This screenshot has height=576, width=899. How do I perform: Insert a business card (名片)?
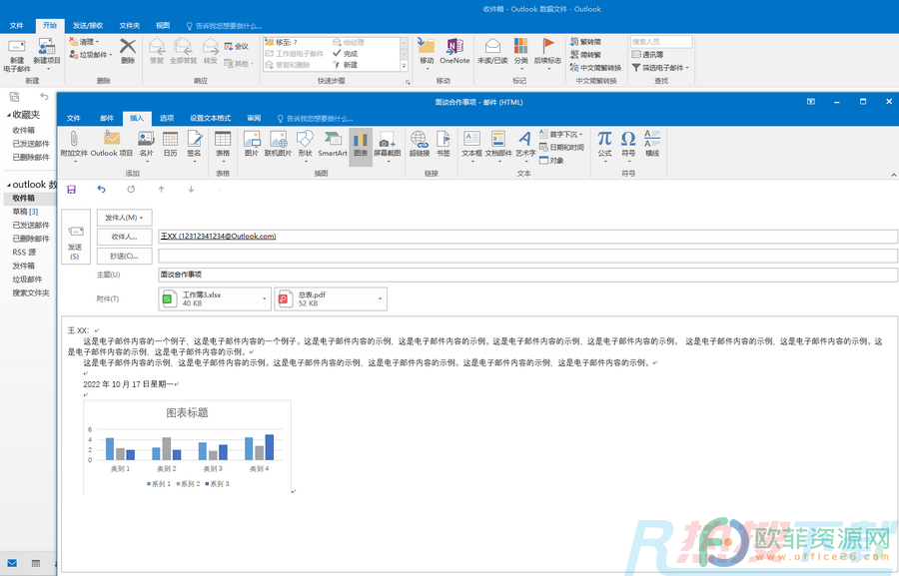pyautogui.click(x=146, y=145)
